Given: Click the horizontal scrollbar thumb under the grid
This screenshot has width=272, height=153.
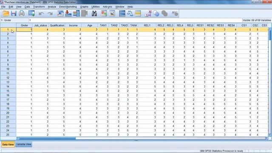Looking at the screenshot, I should 48,138.
